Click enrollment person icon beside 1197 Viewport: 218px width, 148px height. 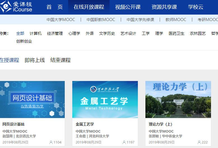click(x=124, y=142)
